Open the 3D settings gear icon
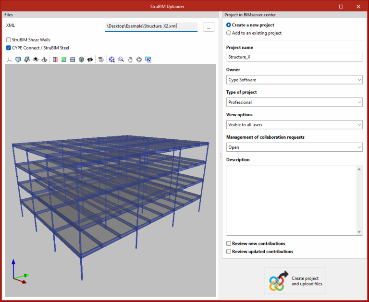 (x=101, y=60)
